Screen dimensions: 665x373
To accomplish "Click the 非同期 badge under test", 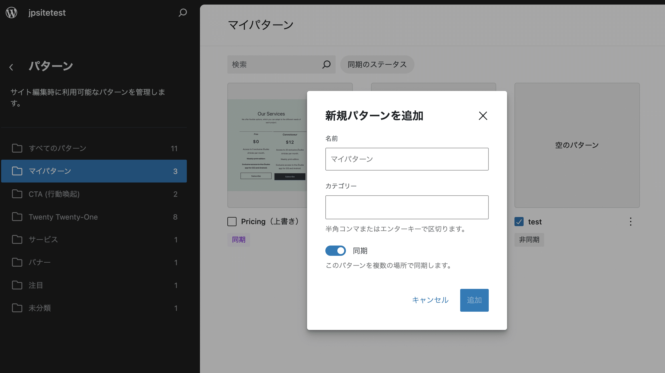I will (529, 240).
